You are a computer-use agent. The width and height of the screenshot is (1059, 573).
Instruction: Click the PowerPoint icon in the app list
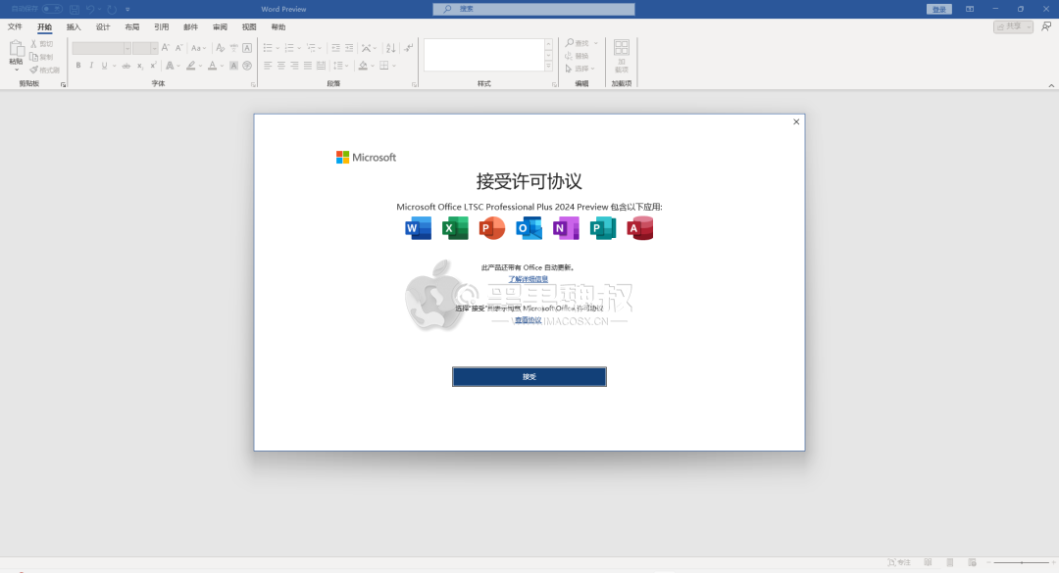(x=491, y=227)
